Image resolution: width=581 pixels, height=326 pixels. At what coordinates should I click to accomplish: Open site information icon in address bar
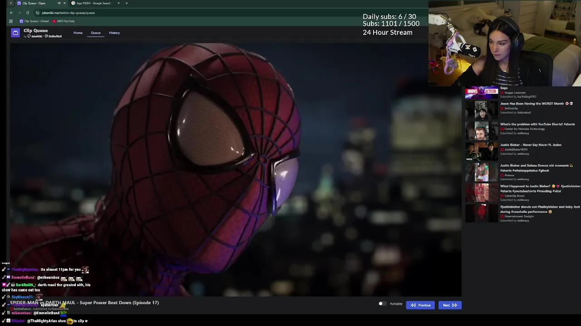[38, 13]
